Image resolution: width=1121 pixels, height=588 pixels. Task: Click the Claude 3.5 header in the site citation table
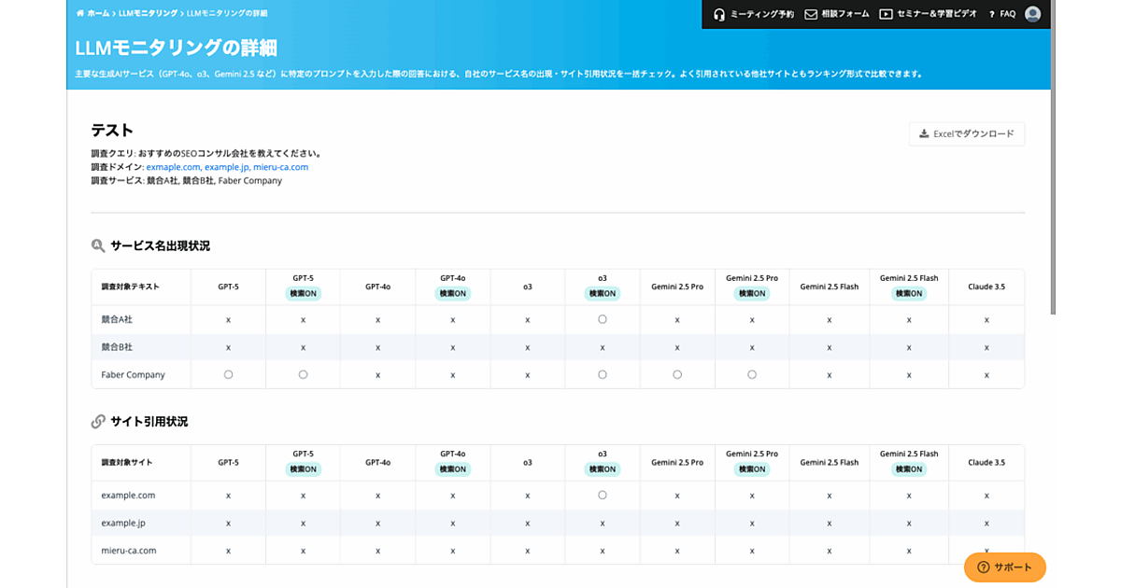click(986, 462)
